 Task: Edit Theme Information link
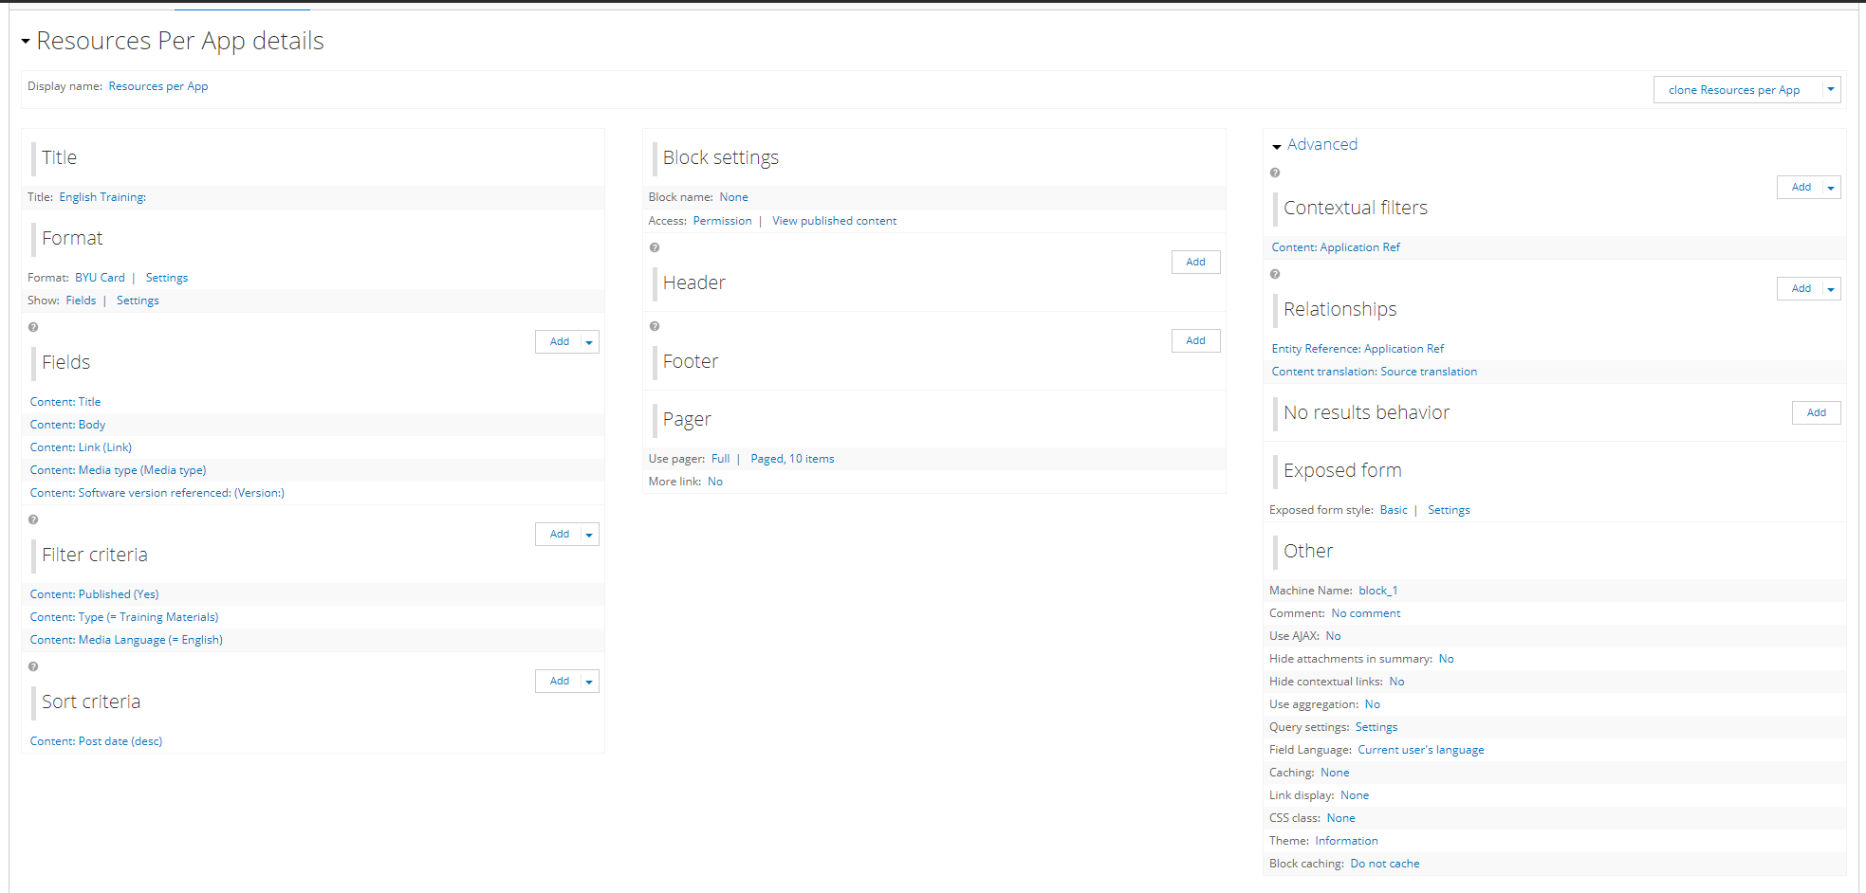tap(1346, 841)
